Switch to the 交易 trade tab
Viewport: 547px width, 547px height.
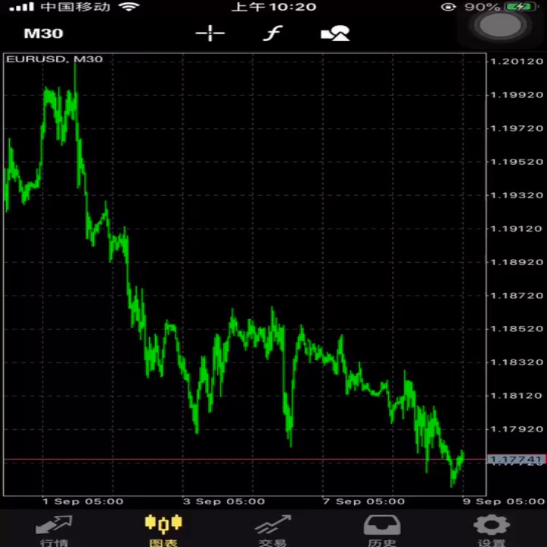click(x=273, y=530)
